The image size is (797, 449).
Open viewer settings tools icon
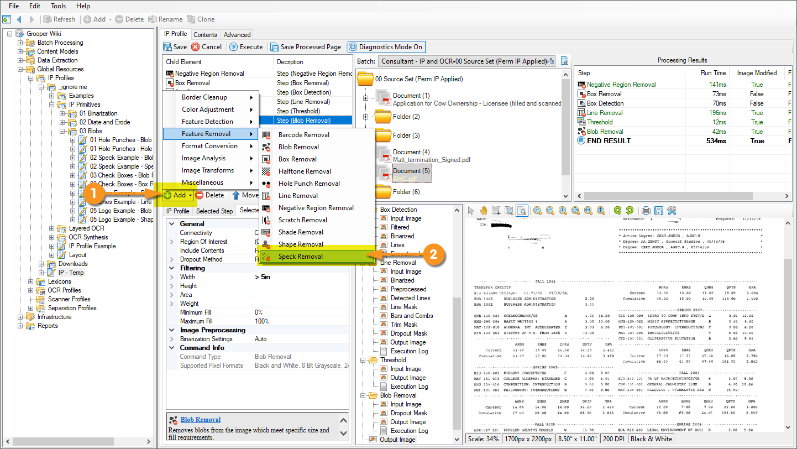(672, 211)
